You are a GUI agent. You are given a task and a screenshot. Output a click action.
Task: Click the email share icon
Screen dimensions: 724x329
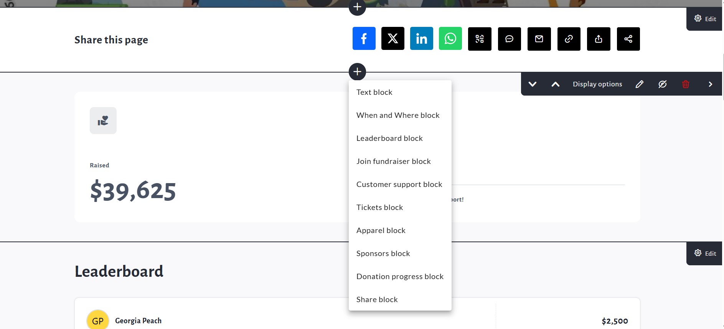(539, 39)
